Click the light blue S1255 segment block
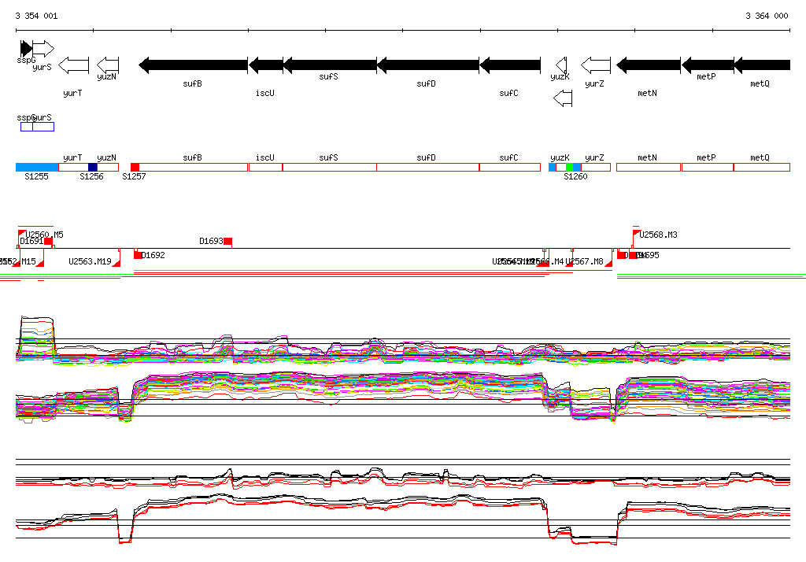 click(37, 167)
